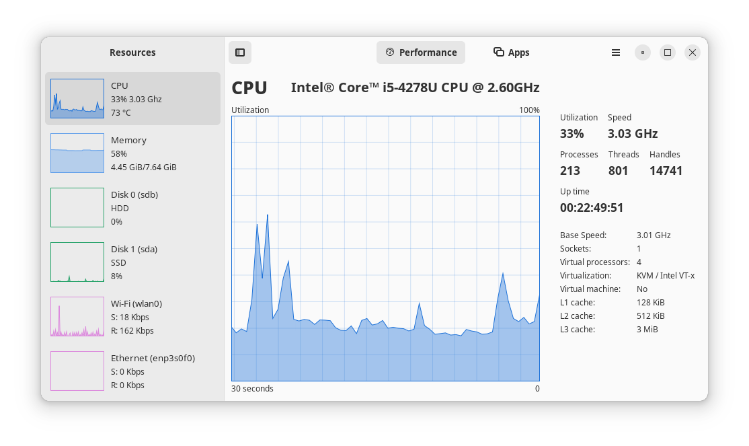Click the Ethernet empty graph thumbnail
The image size is (749, 446).
77,371
